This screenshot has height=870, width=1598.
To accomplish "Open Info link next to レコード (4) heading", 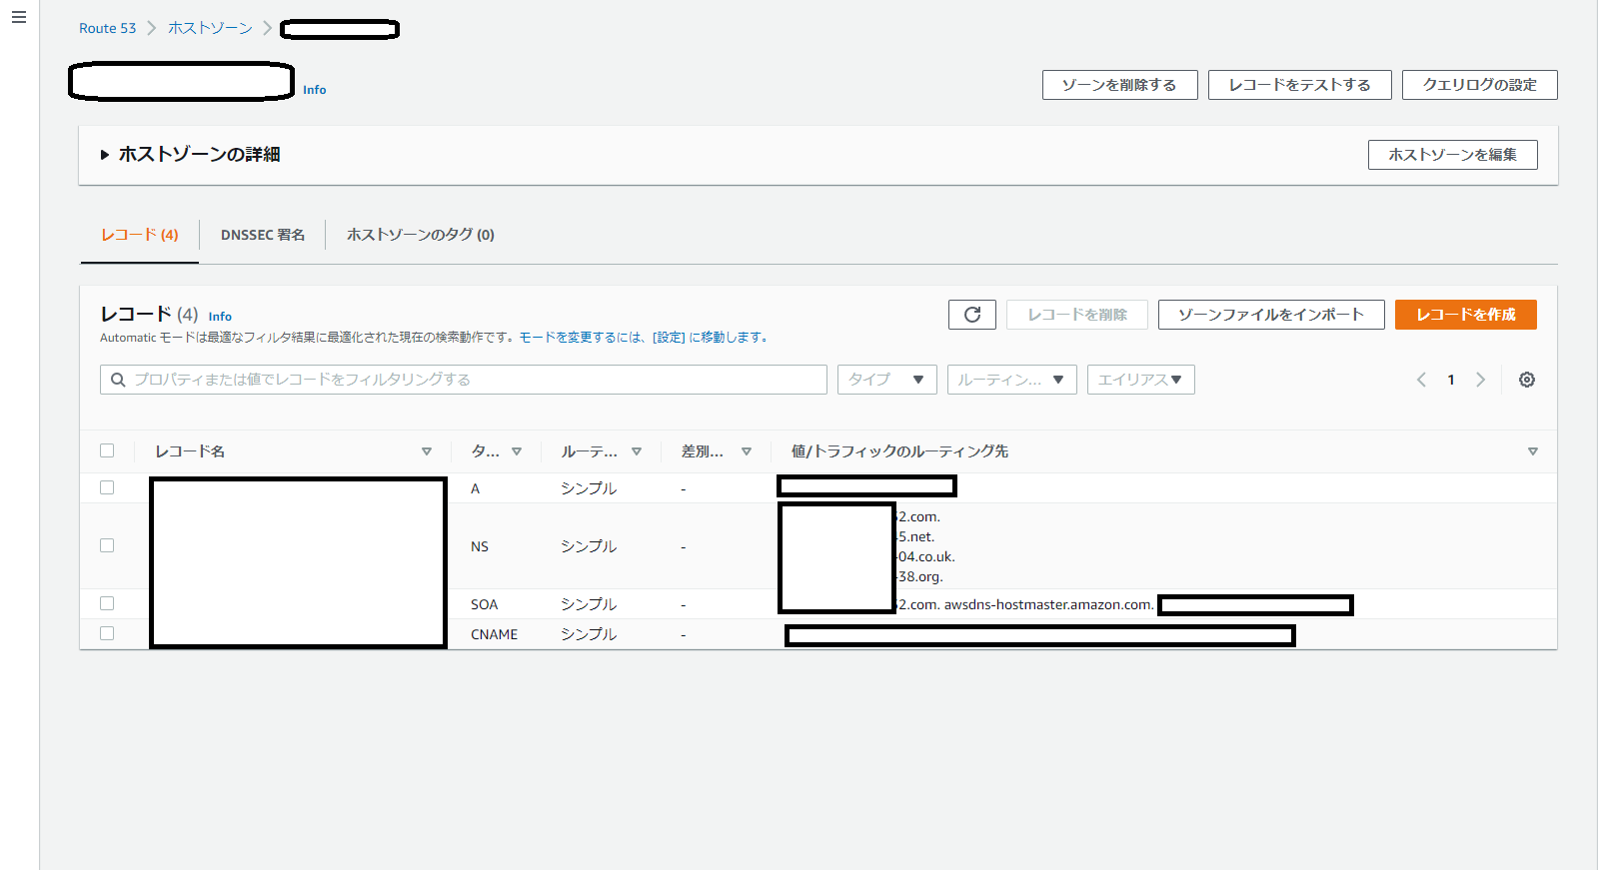I will coord(220,317).
